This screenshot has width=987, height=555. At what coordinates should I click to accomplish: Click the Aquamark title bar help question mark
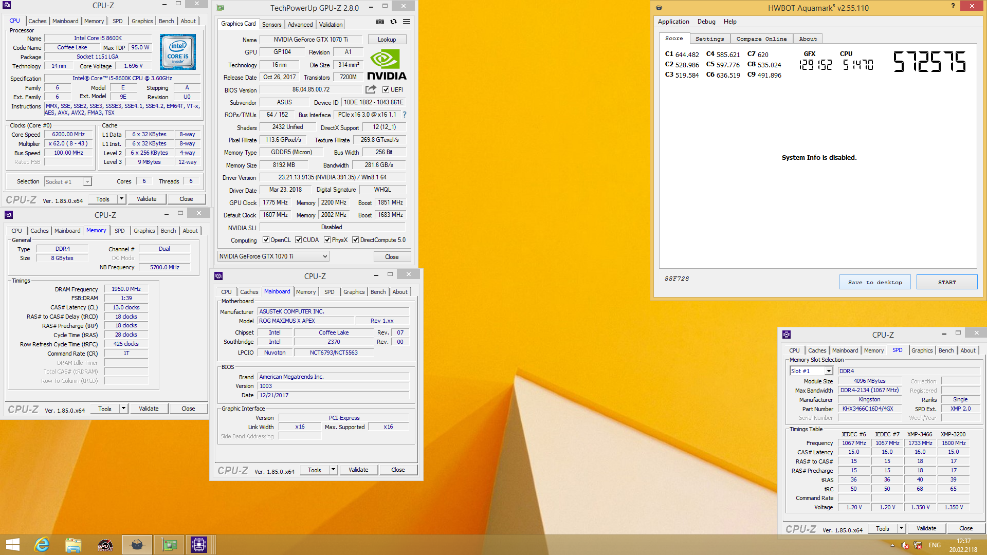pos(953,6)
